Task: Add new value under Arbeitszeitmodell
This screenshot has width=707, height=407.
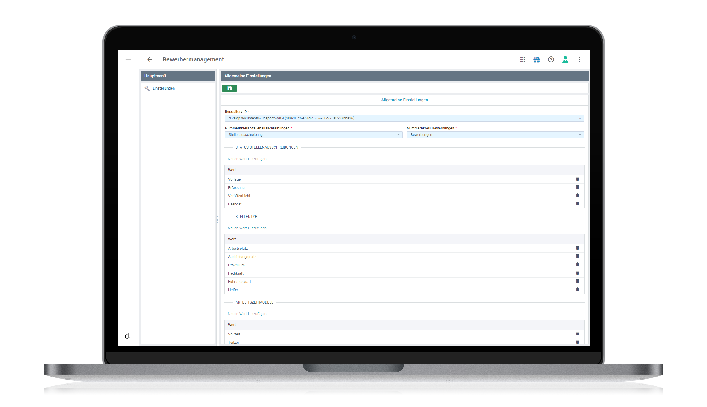Action: point(247,314)
